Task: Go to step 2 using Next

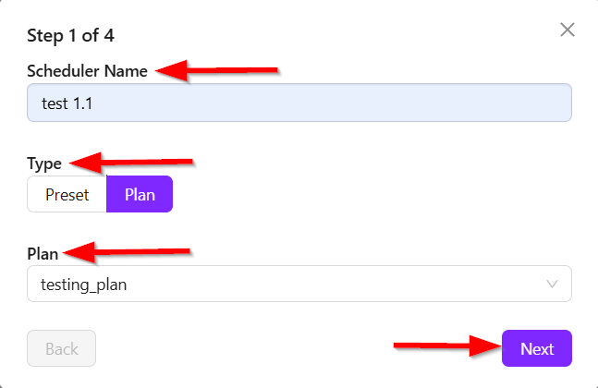Action: pyautogui.click(x=537, y=348)
